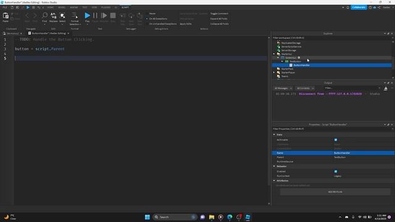Click Toggle Comment action
The height and width of the screenshot is (222, 395).
coord(219,14)
